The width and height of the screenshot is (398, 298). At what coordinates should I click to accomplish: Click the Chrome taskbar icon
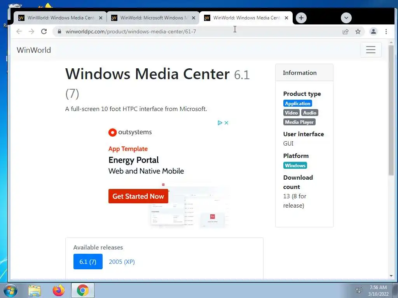tap(83, 290)
